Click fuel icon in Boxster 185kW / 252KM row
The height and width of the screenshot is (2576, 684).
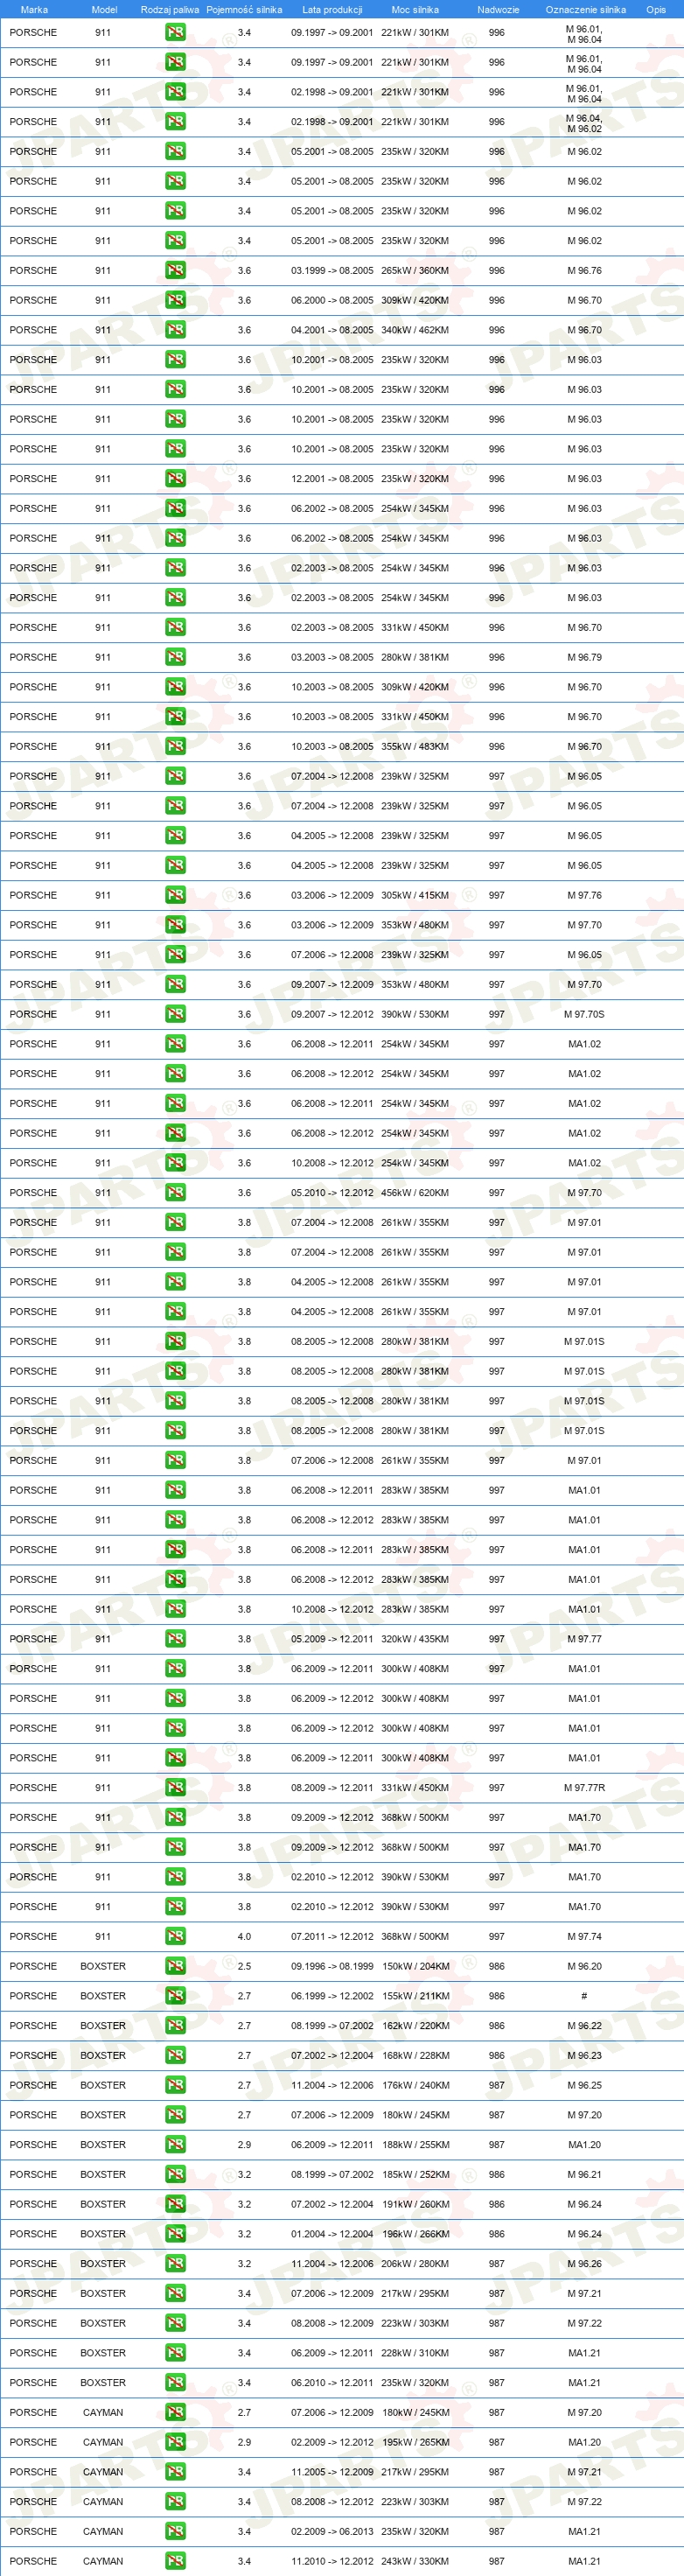point(175,2174)
